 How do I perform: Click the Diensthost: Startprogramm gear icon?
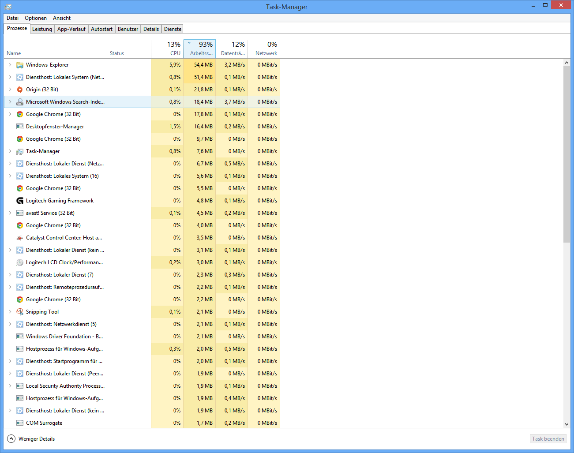pyautogui.click(x=20, y=361)
